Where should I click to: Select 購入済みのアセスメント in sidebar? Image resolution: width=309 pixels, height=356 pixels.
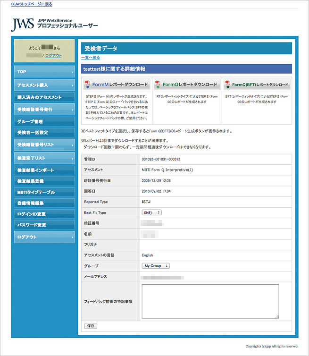click(x=44, y=97)
